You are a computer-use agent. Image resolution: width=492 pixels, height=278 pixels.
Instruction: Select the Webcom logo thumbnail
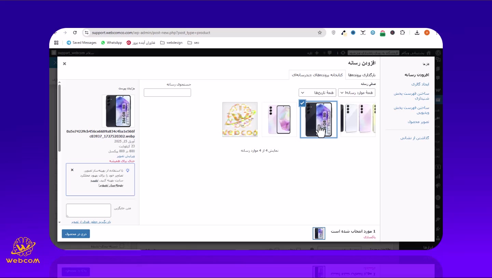click(240, 120)
